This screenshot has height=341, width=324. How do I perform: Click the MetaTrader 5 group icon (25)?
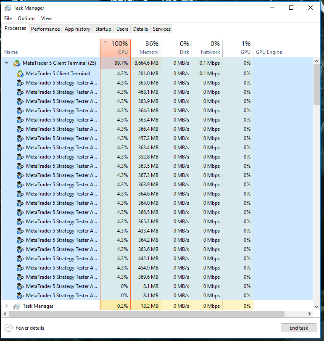17,63
